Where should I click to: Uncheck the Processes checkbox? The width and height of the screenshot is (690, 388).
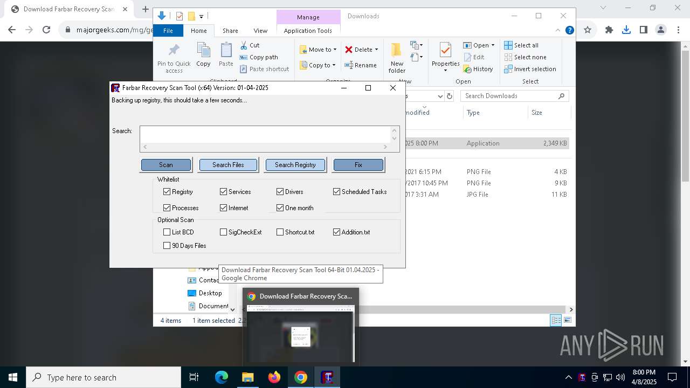167,208
